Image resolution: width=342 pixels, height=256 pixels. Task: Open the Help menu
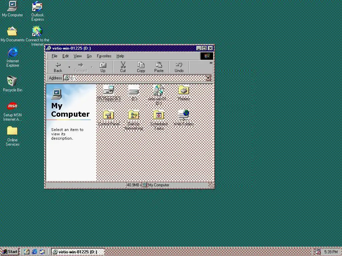click(x=120, y=56)
